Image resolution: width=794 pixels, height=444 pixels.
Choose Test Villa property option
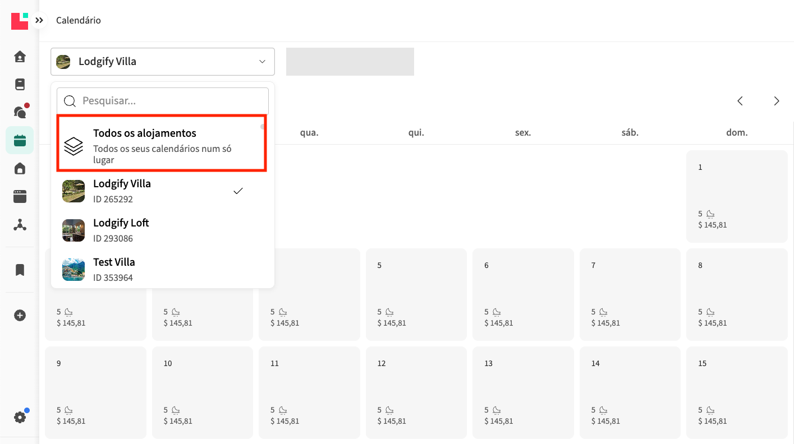pyautogui.click(x=161, y=269)
